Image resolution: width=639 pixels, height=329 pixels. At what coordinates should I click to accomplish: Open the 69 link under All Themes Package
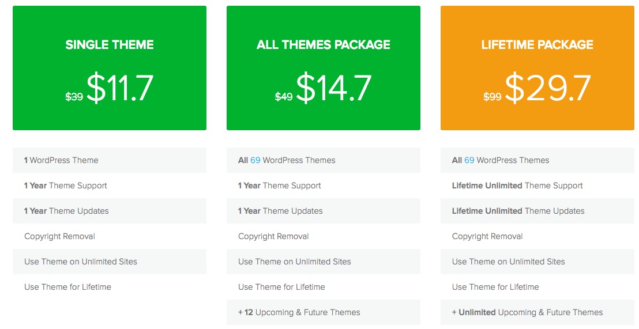(x=255, y=160)
